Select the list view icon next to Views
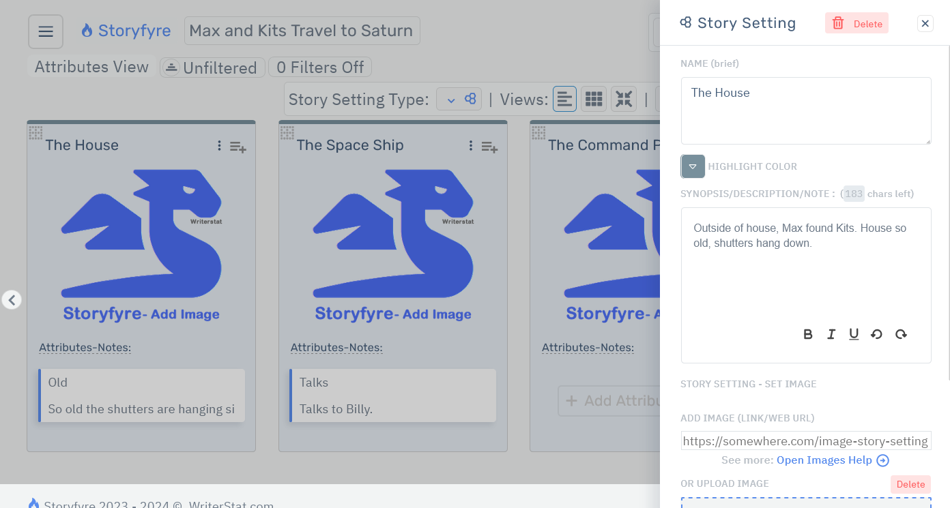The image size is (950, 508). [564, 98]
